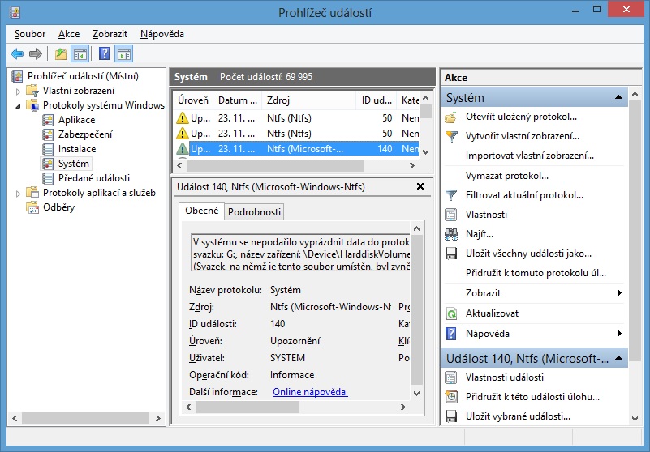
Task: Open the Otevřít uložený protokol folder icon
Action: click(452, 117)
